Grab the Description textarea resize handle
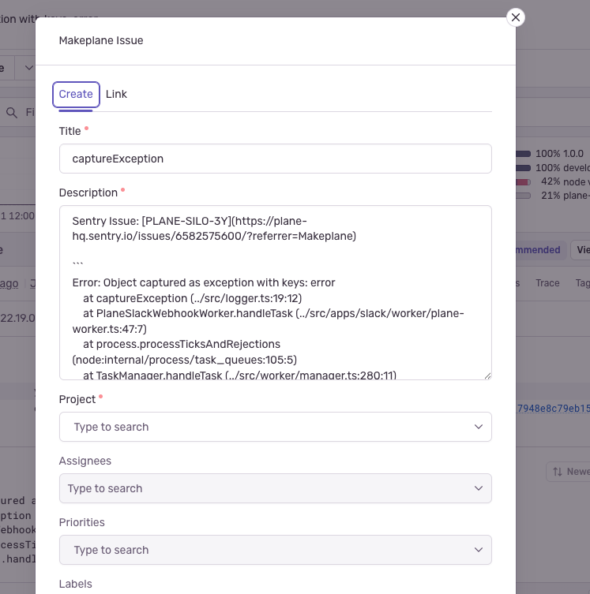 487,375
